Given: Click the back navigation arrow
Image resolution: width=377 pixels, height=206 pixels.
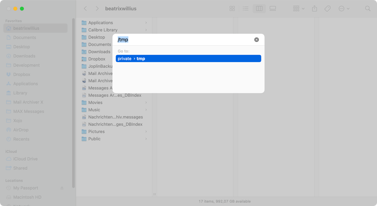Looking at the screenshot, I should 86,8.
